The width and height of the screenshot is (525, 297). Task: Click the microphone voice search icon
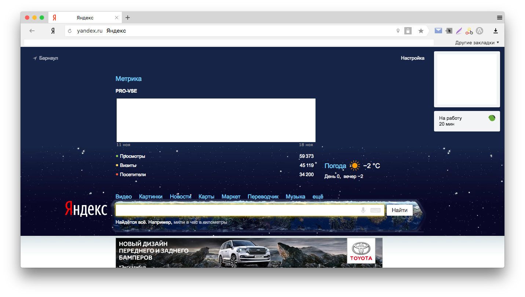click(x=363, y=210)
